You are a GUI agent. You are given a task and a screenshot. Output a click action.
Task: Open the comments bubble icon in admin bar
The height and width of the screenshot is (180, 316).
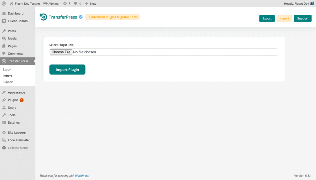coord(76,3)
